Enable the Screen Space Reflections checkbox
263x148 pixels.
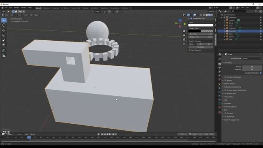[x=226, y=90]
